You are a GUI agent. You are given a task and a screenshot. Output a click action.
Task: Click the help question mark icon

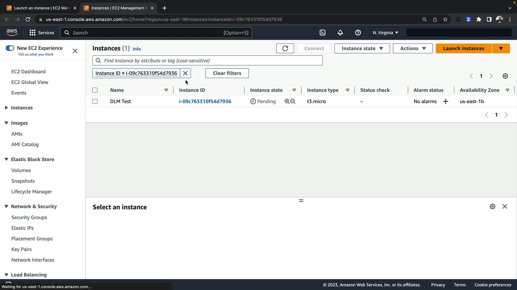358,32
